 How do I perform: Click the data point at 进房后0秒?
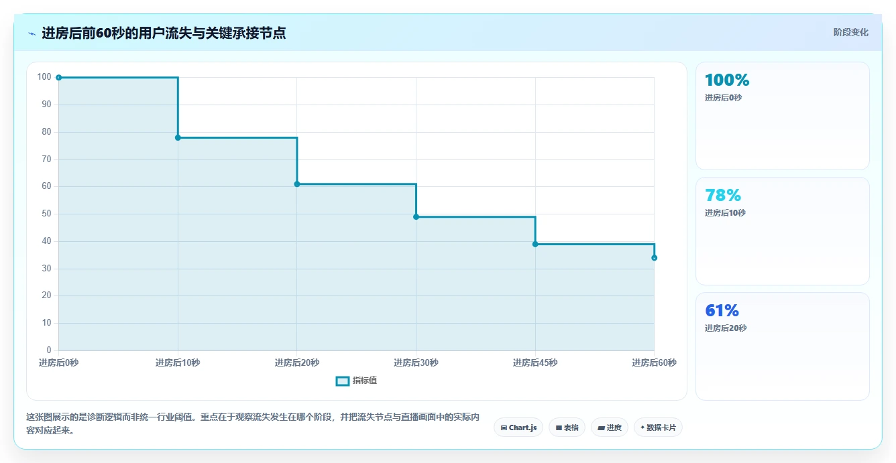click(x=59, y=78)
